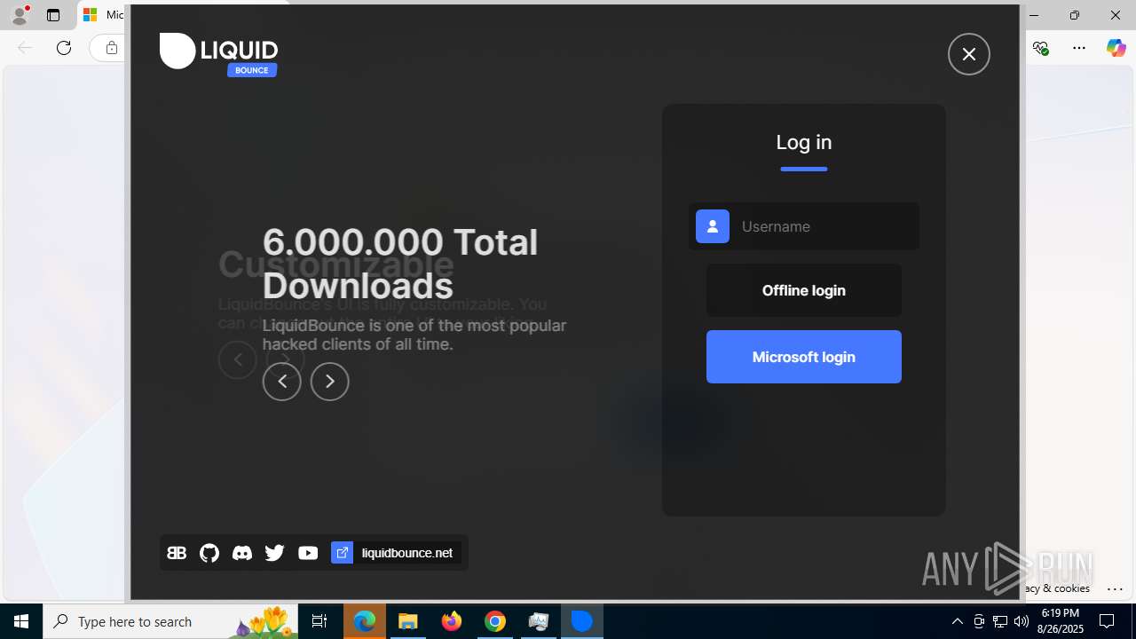This screenshot has width=1136, height=639.
Task: Click the taskbar search box
Action: pos(170,621)
